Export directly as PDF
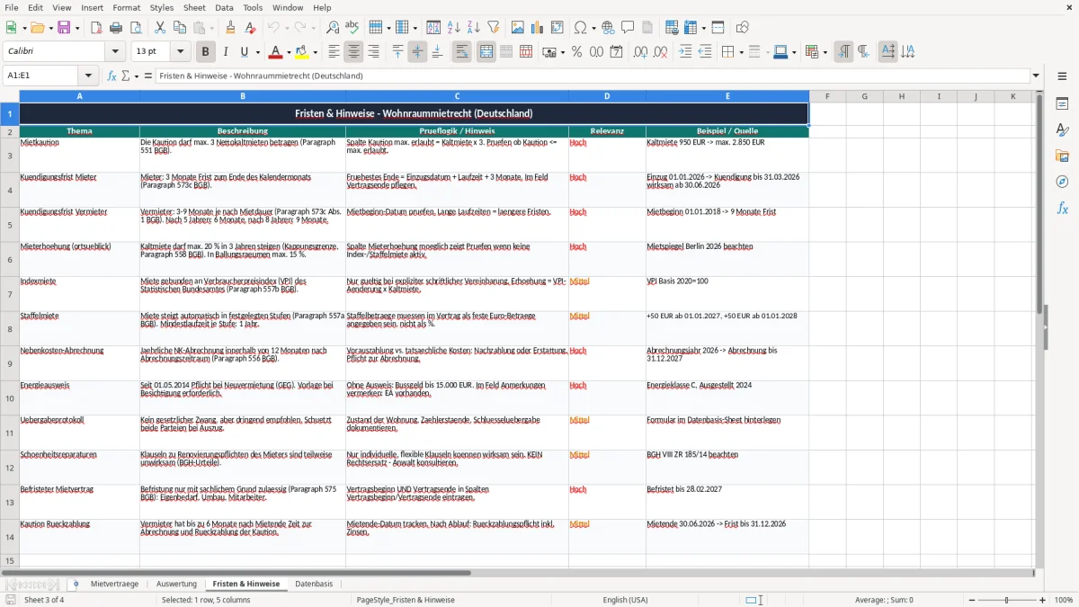Screen dimensions: 1079x607 pyautogui.click(x=96, y=28)
